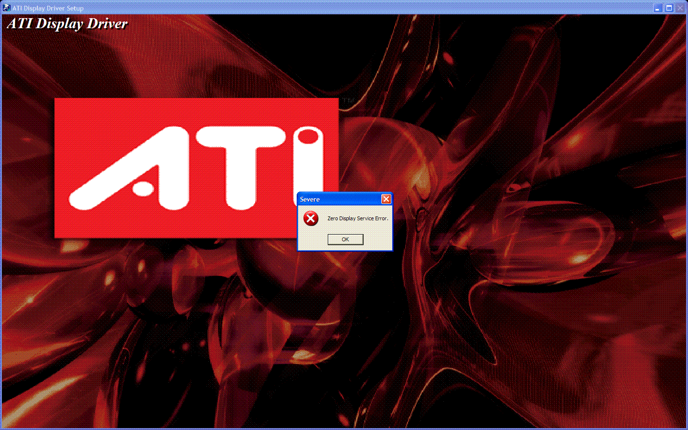Click the "Zero Display Service Error." message
Screen dimensions: 688x430
pos(357,218)
